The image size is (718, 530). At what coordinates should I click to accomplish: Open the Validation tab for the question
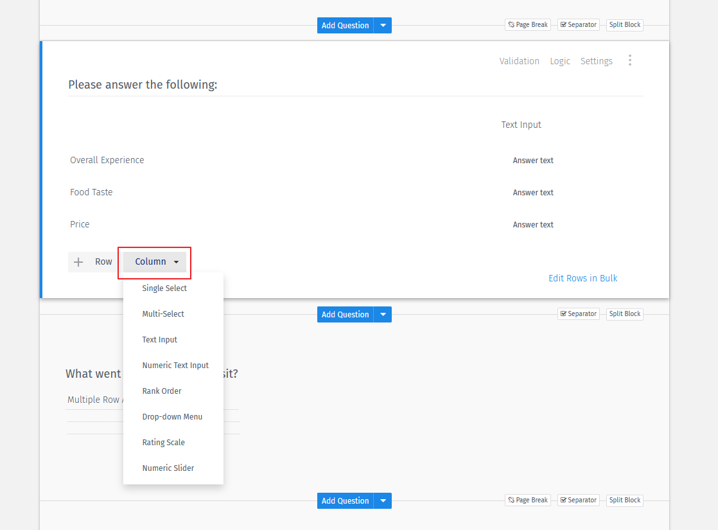(x=519, y=60)
